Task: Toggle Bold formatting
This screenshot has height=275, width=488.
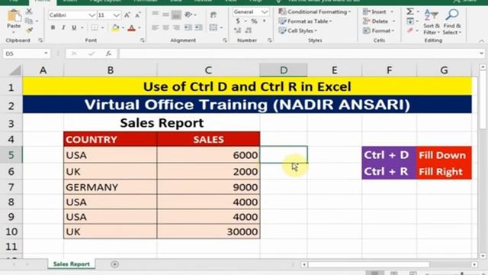Action: coord(53,27)
